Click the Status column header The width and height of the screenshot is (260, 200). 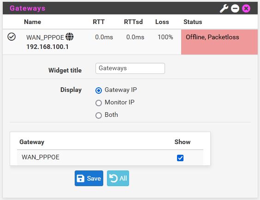(x=193, y=22)
